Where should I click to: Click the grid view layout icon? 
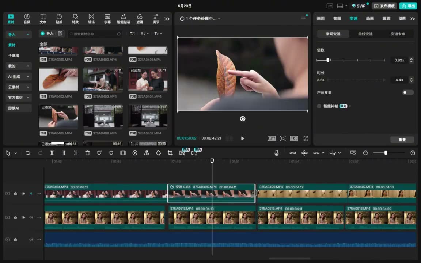tap(132, 34)
